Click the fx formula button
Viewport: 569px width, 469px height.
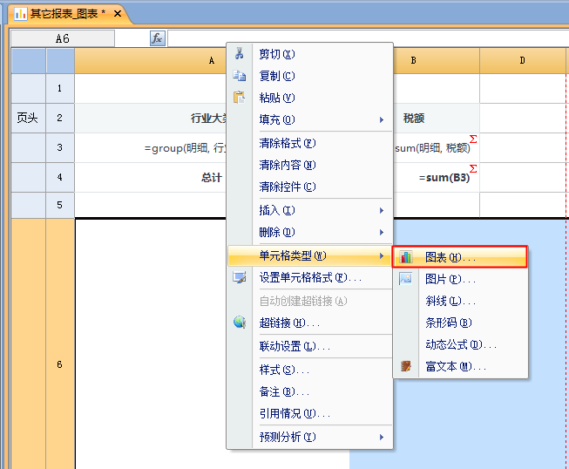[158, 38]
